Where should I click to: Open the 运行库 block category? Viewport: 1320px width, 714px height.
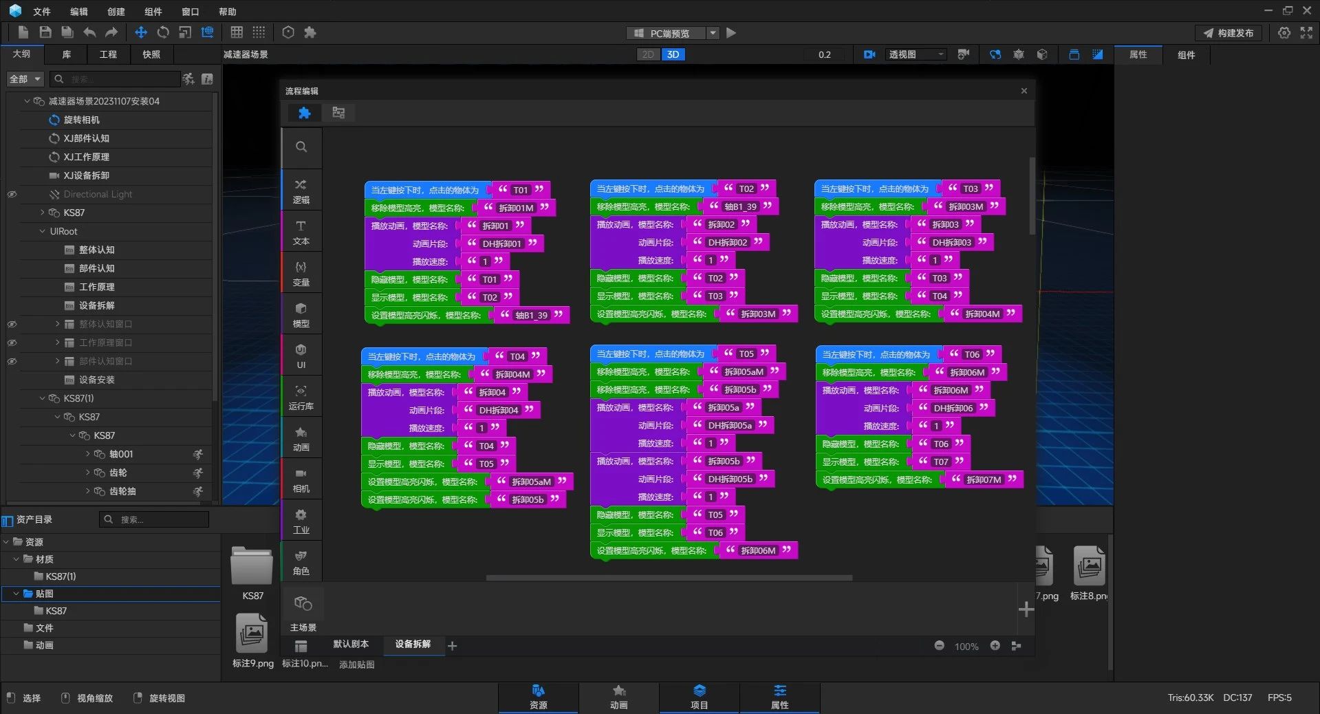point(301,397)
